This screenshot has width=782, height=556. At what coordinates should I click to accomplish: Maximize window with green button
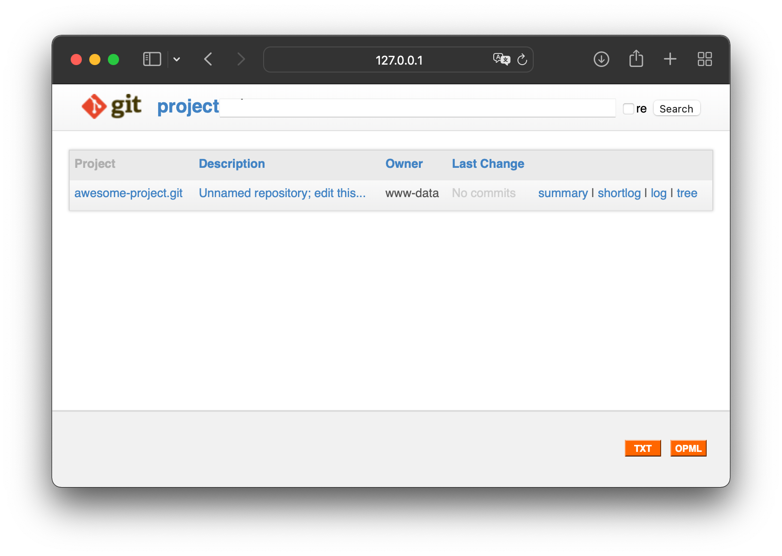[x=113, y=60]
